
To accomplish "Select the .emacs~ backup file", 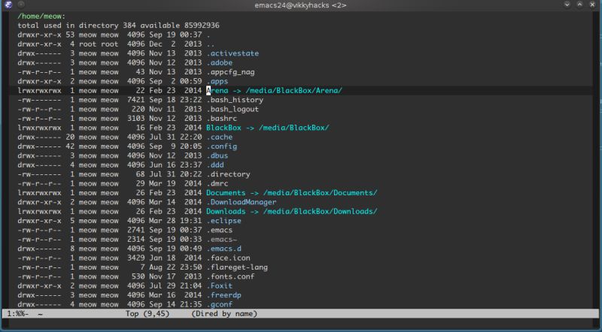I will 221,239.
